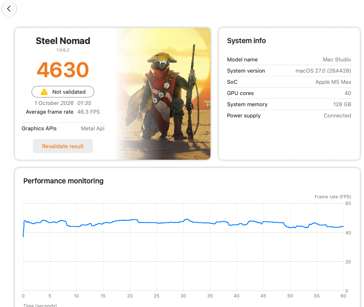Click the GPU cores value 40

[x=348, y=93]
